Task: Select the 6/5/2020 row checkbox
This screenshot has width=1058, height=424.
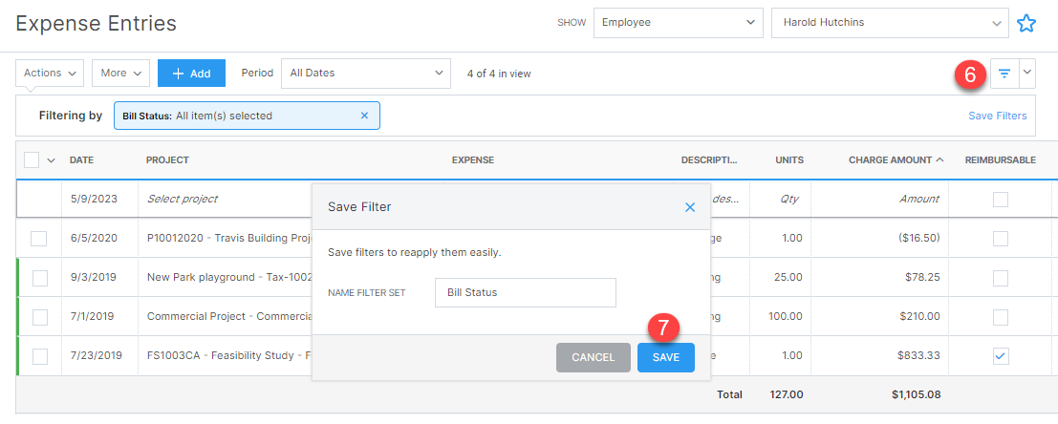Action: 38,238
